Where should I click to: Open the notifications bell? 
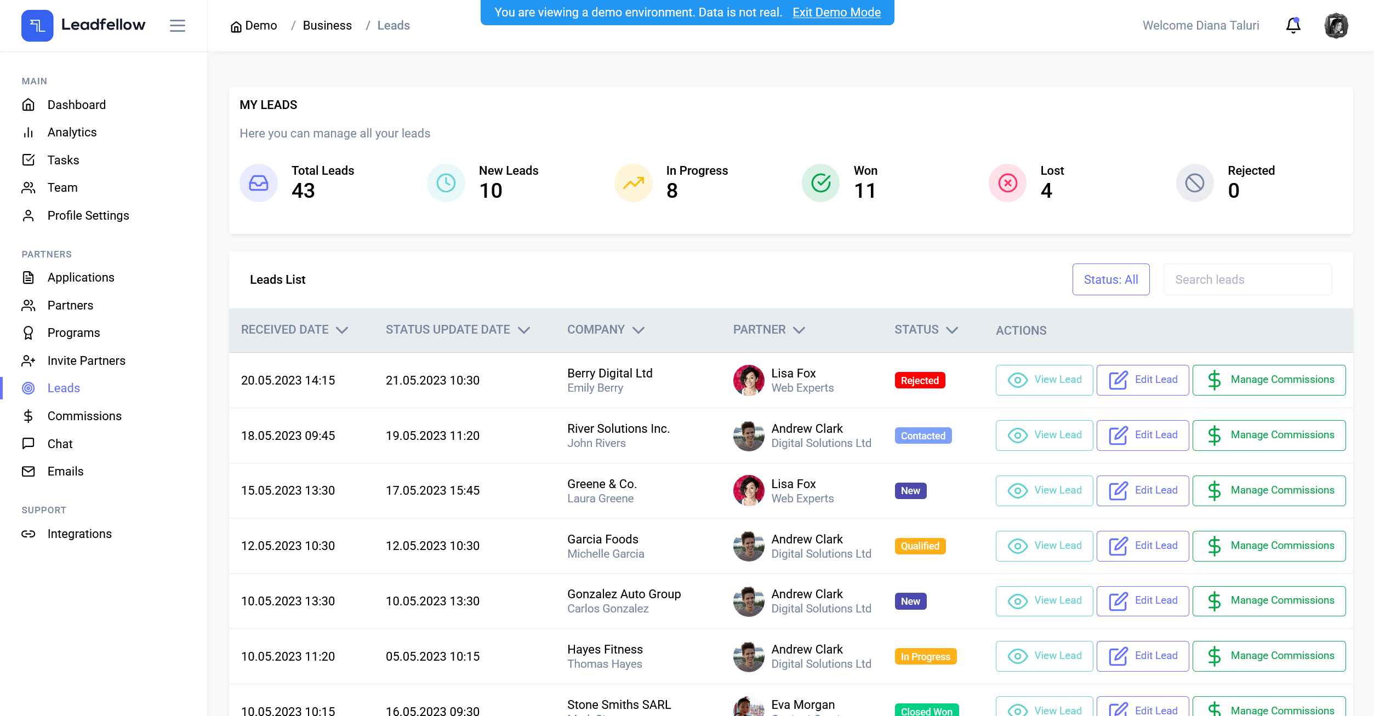click(1293, 25)
